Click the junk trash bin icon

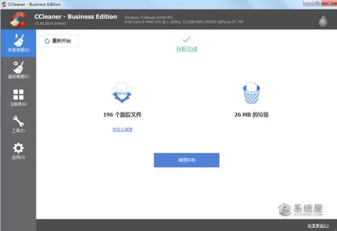tap(251, 93)
